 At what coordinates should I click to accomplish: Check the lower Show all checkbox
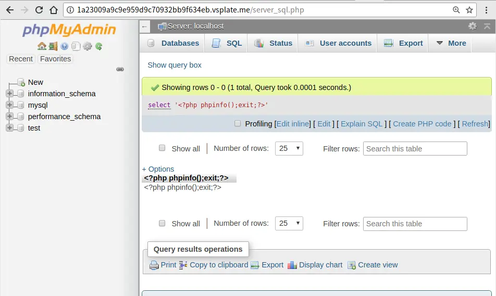click(162, 223)
